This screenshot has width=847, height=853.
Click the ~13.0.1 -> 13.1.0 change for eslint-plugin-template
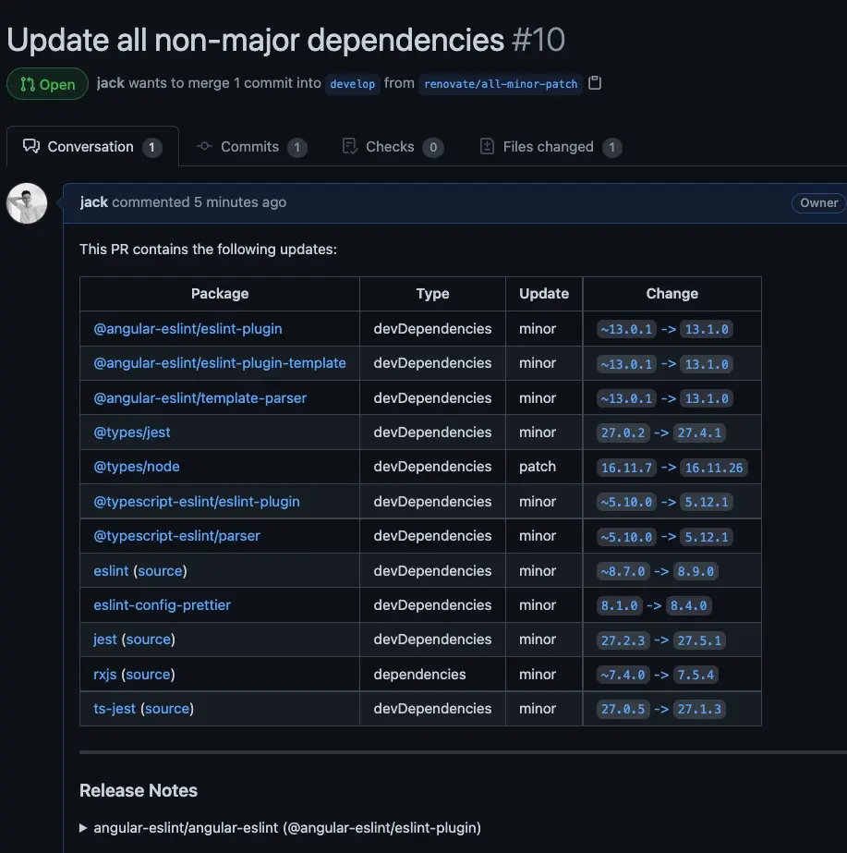[x=664, y=364]
